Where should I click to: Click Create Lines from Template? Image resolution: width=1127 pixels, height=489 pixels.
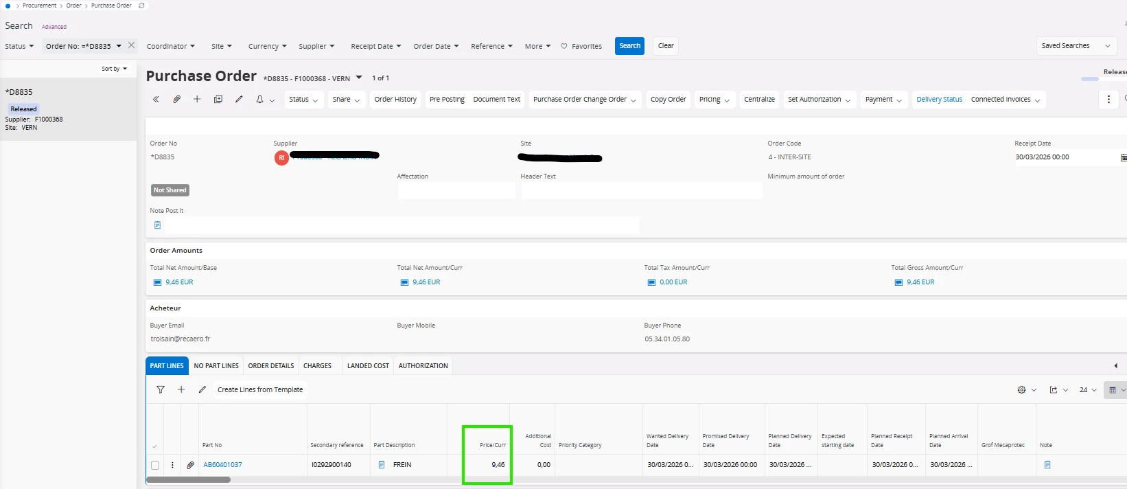point(260,389)
